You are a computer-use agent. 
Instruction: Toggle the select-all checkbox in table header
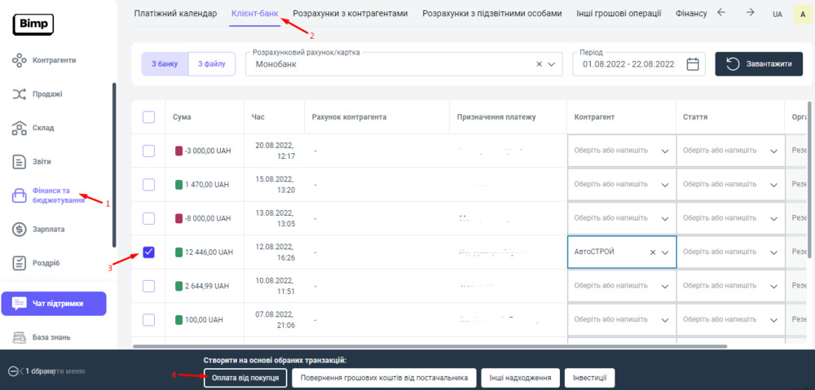coord(148,117)
